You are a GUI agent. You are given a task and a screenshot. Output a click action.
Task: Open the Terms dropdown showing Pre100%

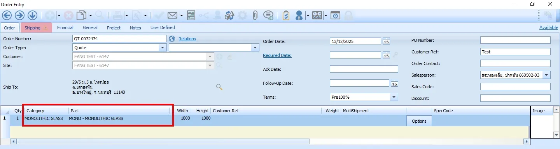394,97
